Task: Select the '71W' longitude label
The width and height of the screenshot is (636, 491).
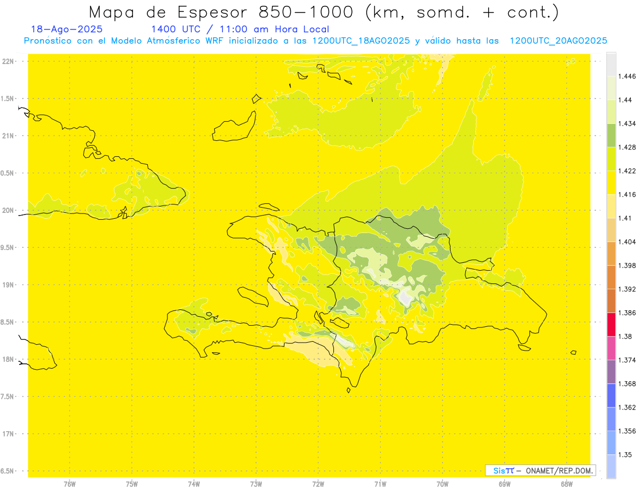Action: tap(380, 484)
